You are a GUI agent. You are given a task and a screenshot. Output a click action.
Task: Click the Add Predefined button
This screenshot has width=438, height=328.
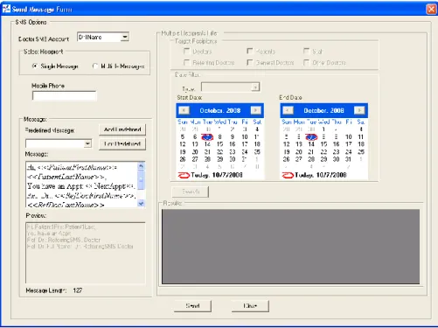point(122,129)
